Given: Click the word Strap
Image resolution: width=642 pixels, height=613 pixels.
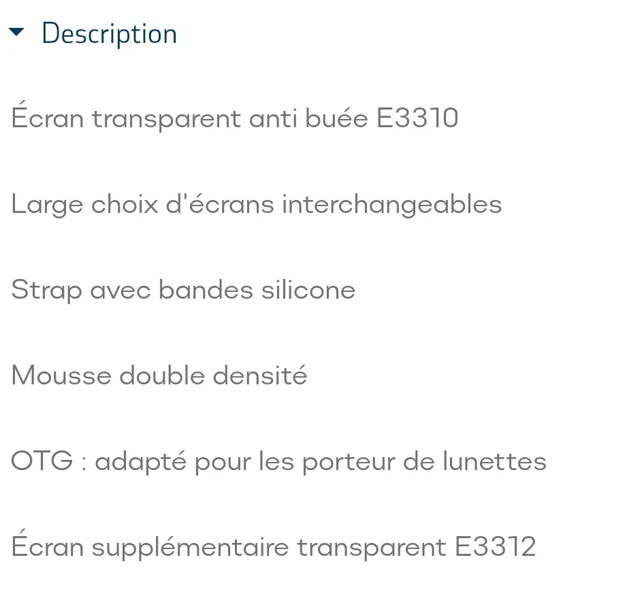Looking at the screenshot, I should (x=47, y=291).
